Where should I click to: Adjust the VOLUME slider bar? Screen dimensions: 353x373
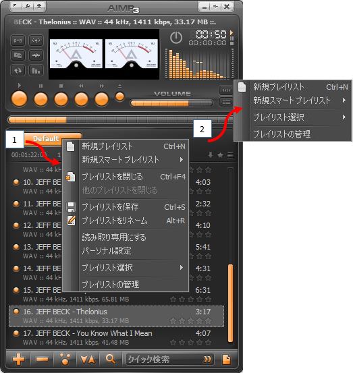[x=171, y=103]
